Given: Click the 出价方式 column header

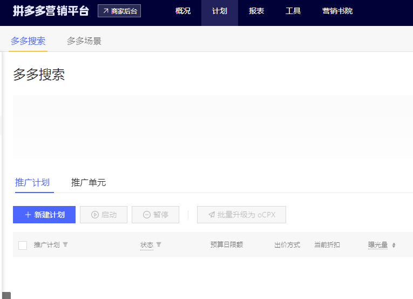Looking at the screenshot, I should 287,245.
